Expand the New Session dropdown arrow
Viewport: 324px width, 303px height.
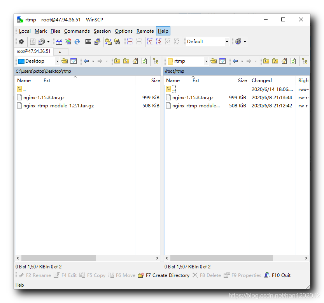click(x=245, y=42)
